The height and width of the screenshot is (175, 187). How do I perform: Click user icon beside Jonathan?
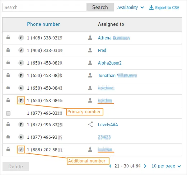pos(90,75)
